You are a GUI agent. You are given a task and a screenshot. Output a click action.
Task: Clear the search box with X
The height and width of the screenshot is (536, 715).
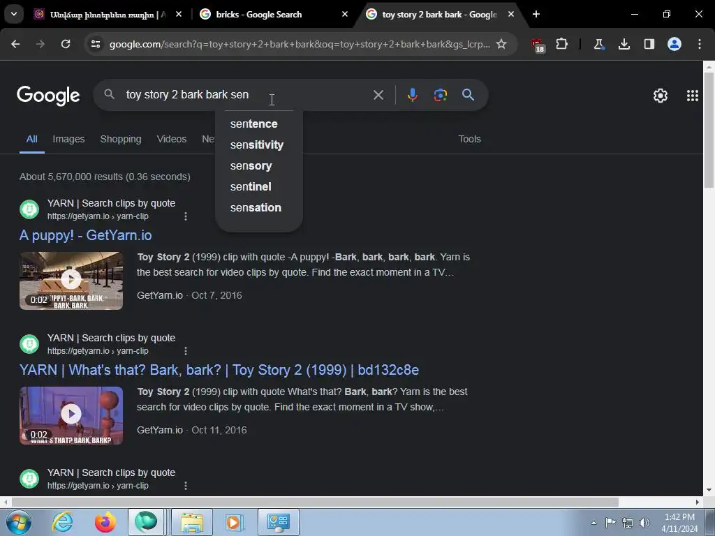pos(378,95)
